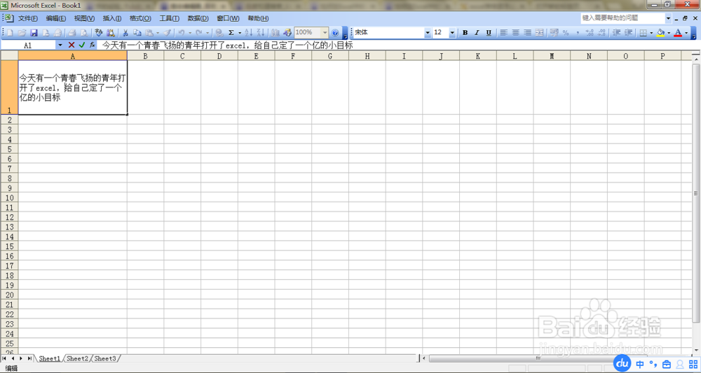
Task: Select row 5 by its header
Action: point(9,149)
